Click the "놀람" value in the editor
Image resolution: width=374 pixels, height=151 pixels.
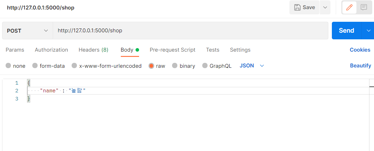77,91
